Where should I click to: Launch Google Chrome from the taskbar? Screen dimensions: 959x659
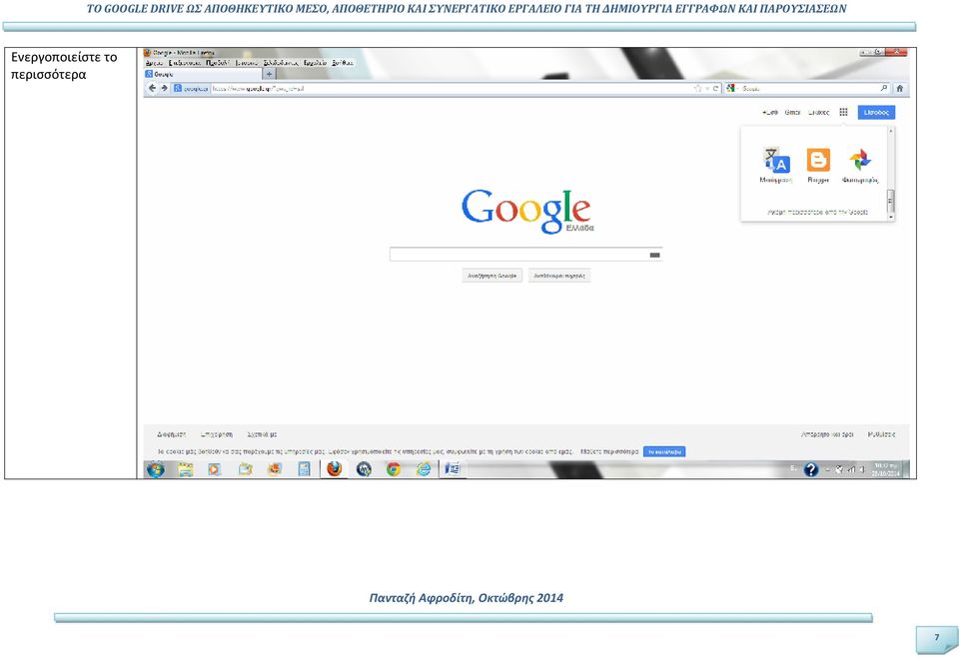click(x=394, y=469)
